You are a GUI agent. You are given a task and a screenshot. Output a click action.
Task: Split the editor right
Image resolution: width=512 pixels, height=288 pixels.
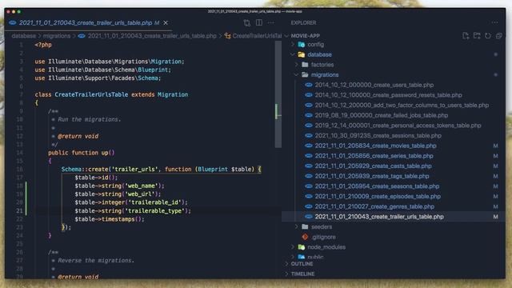coord(259,22)
